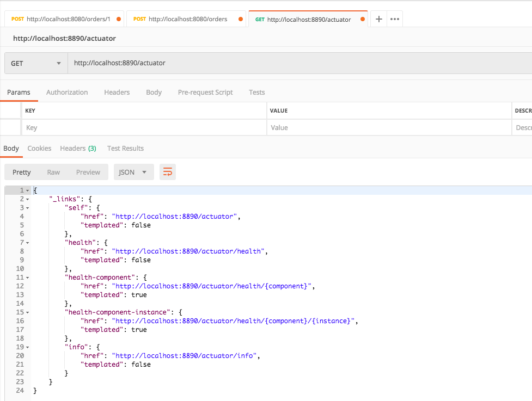Collapse health object at line 7

27,243
